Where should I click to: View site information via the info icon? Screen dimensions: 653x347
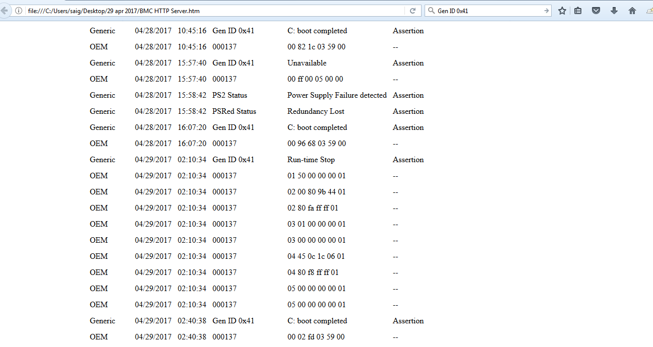point(18,10)
